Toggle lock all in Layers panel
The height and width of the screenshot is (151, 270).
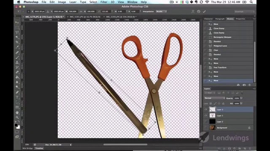point(223,104)
